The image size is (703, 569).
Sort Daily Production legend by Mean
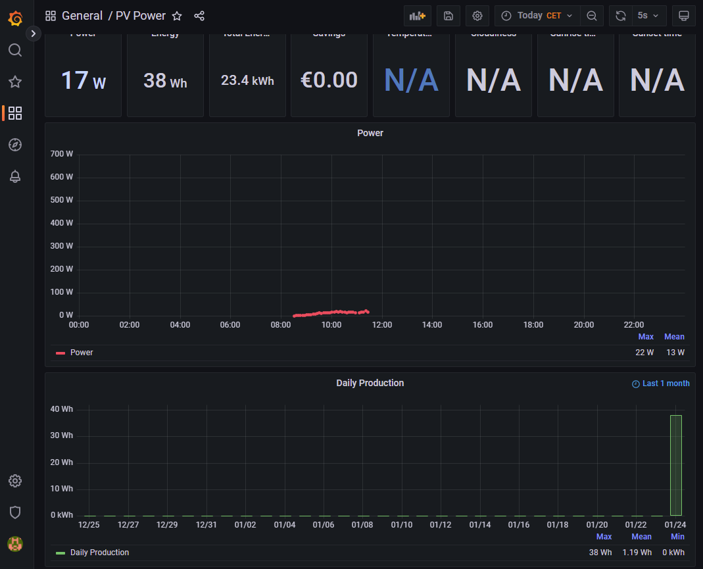tap(642, 537)
